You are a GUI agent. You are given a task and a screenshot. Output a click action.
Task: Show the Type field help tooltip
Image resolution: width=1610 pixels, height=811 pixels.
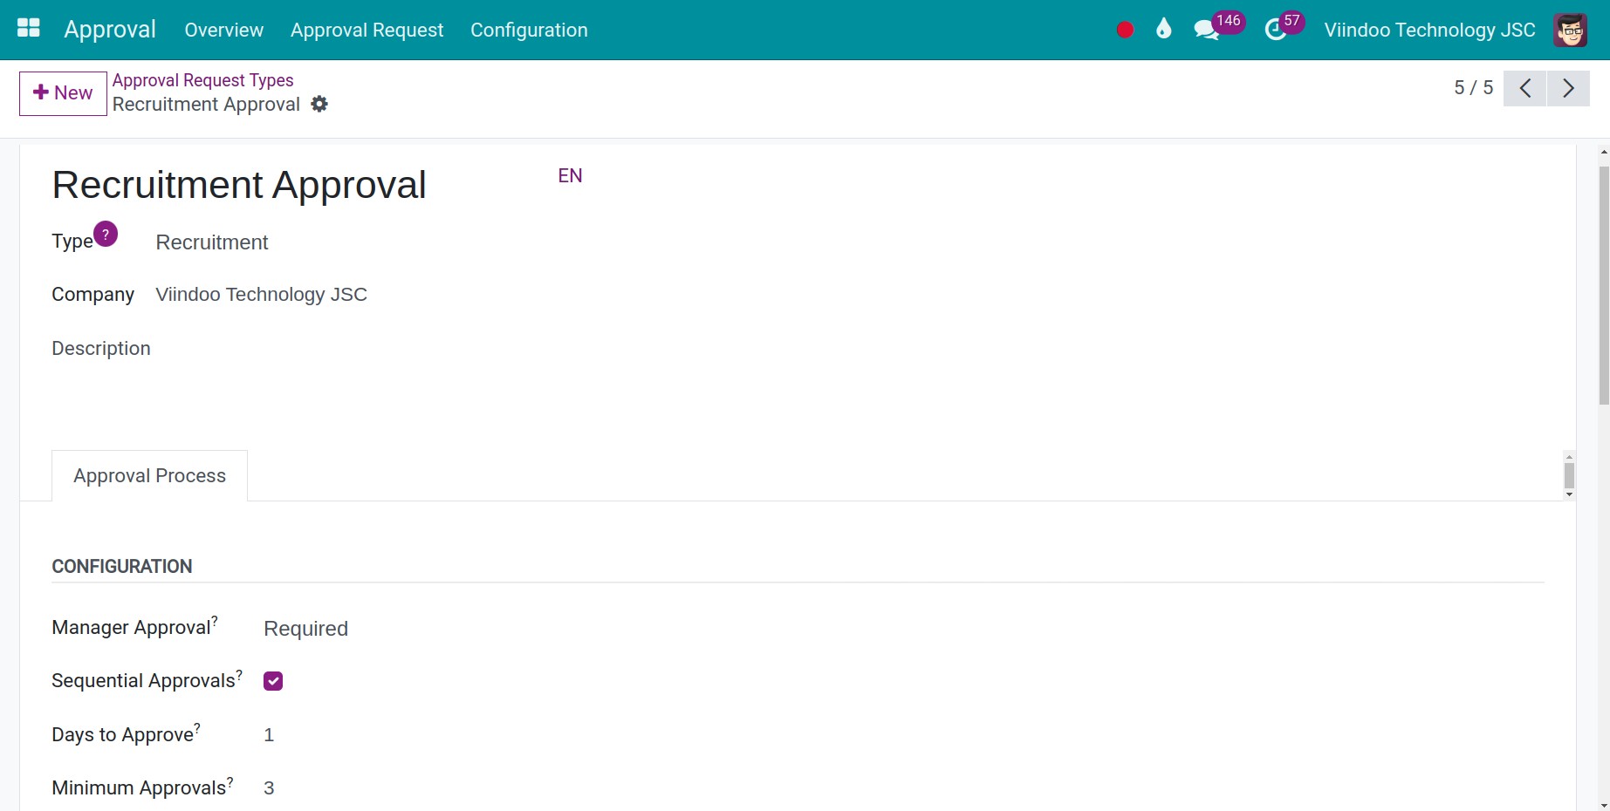106,234
